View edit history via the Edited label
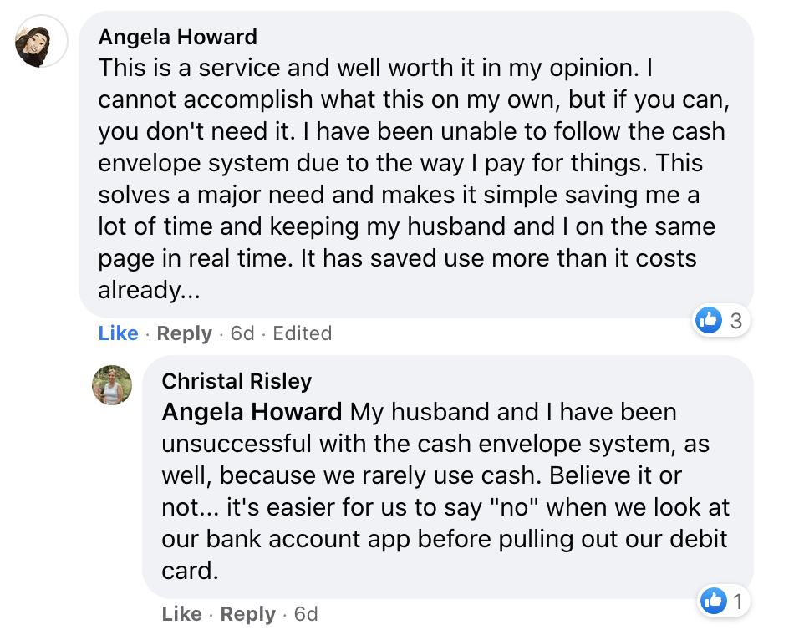Screen dimensions: 799x630 (x=302, y=333)
